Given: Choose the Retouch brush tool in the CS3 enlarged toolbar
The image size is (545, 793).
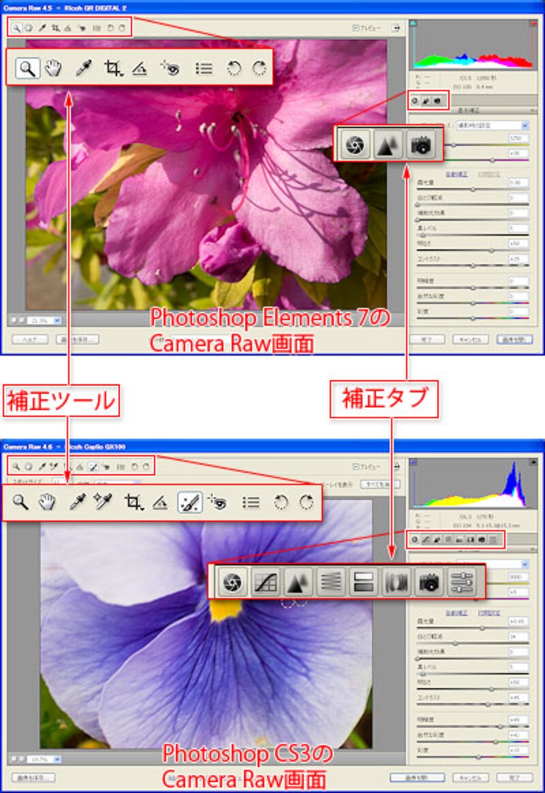Looking at the screenshot, I should point(189,502).
